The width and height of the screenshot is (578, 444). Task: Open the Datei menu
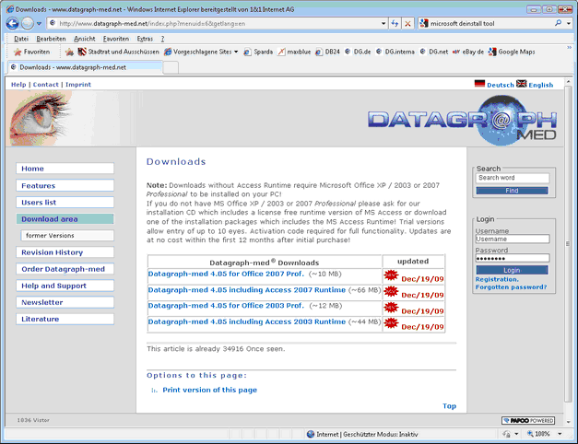[21, 39]
